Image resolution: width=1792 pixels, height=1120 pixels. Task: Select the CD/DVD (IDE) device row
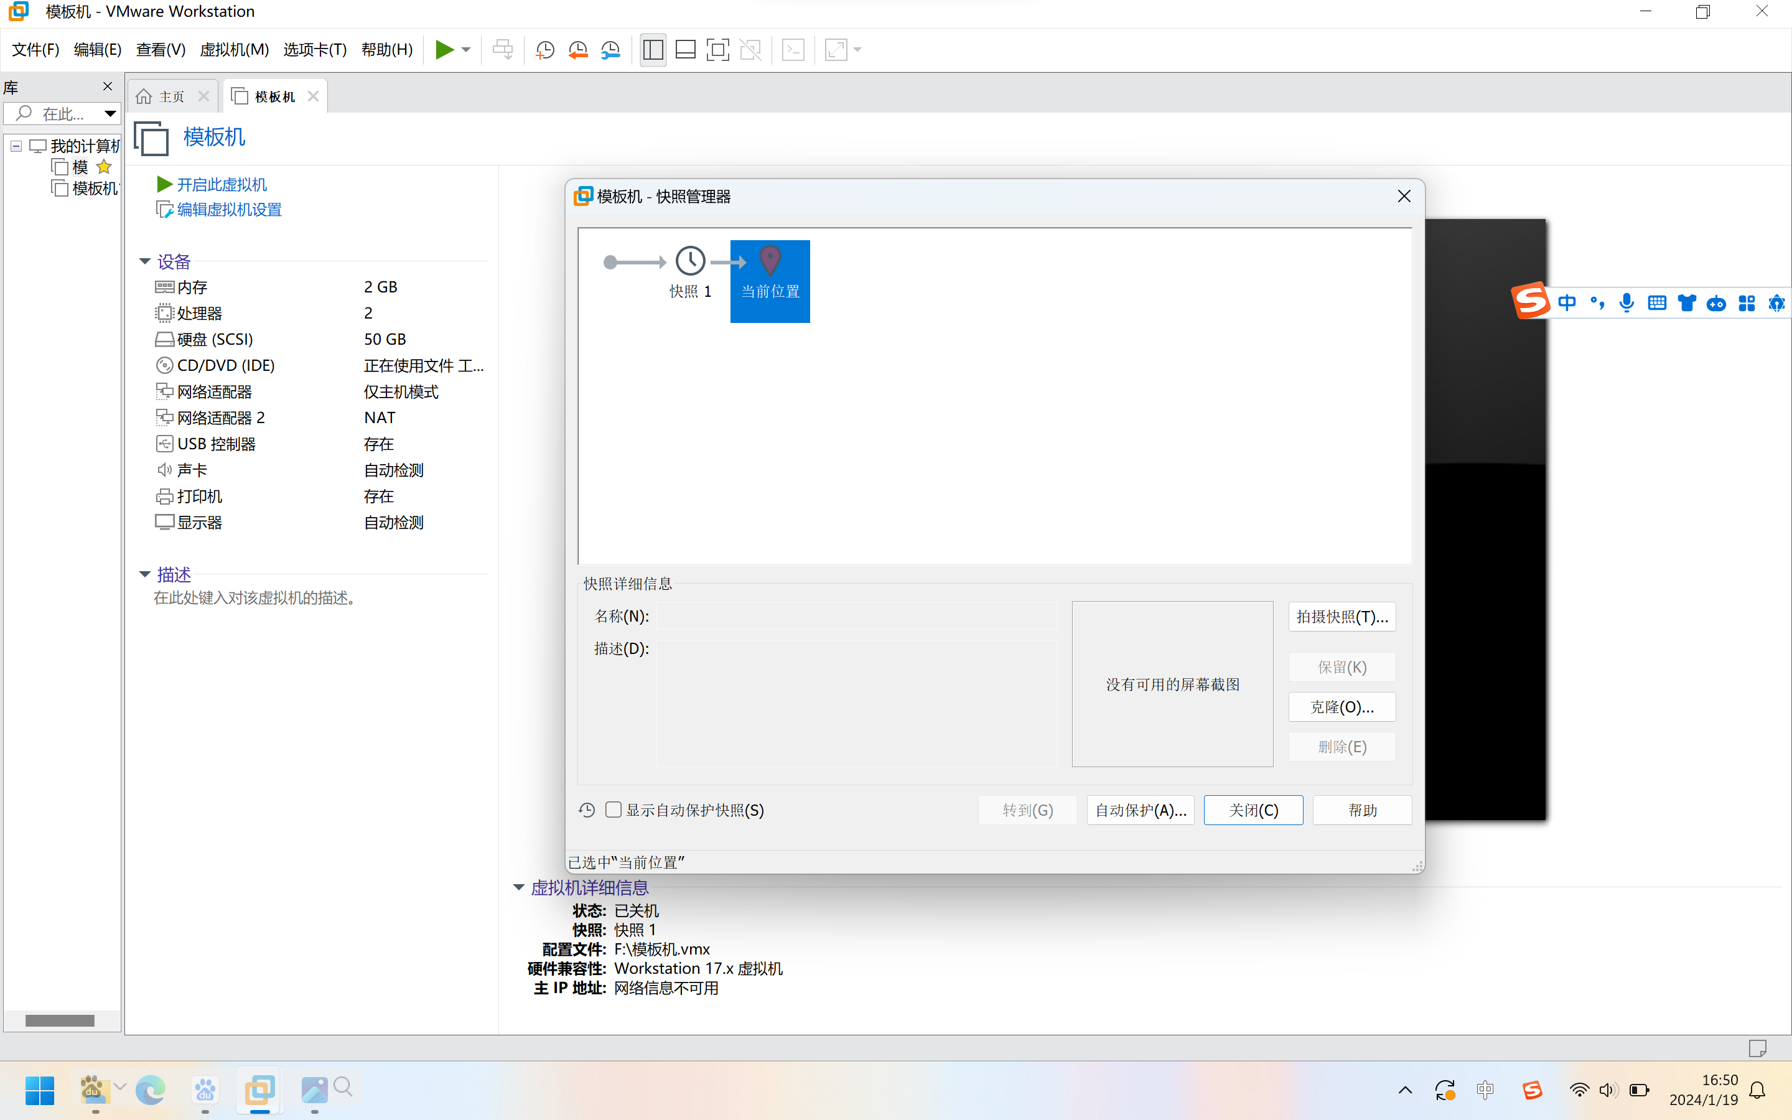(320, 365)
